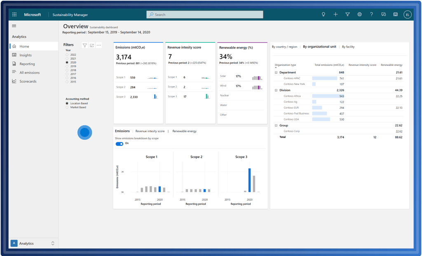Choose Location Based accounting method

(67, 103)
